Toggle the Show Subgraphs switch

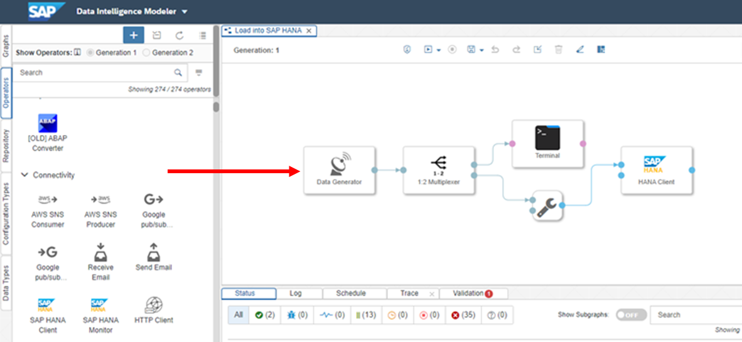tap(630, 315)
